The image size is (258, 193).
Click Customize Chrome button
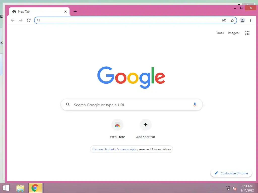(231, 173)
